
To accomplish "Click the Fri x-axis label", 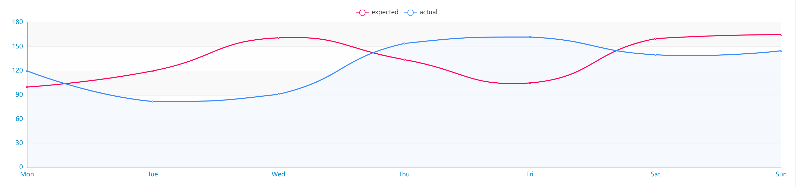I will (x=530, y=174).
